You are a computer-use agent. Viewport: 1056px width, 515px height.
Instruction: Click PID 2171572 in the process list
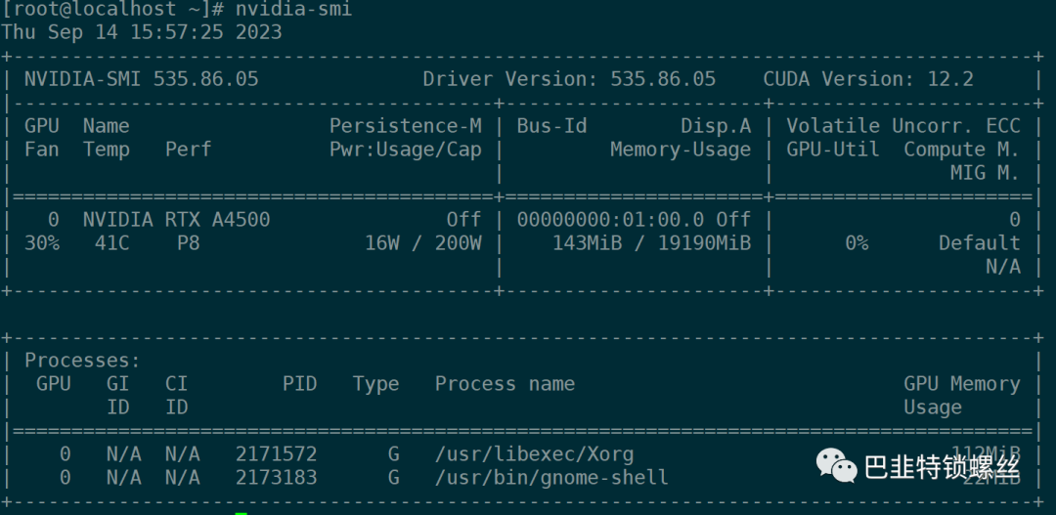tap(276, 454)
